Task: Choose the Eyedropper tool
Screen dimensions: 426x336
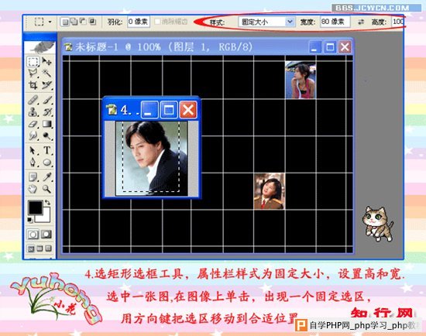Action: [46, 177]
